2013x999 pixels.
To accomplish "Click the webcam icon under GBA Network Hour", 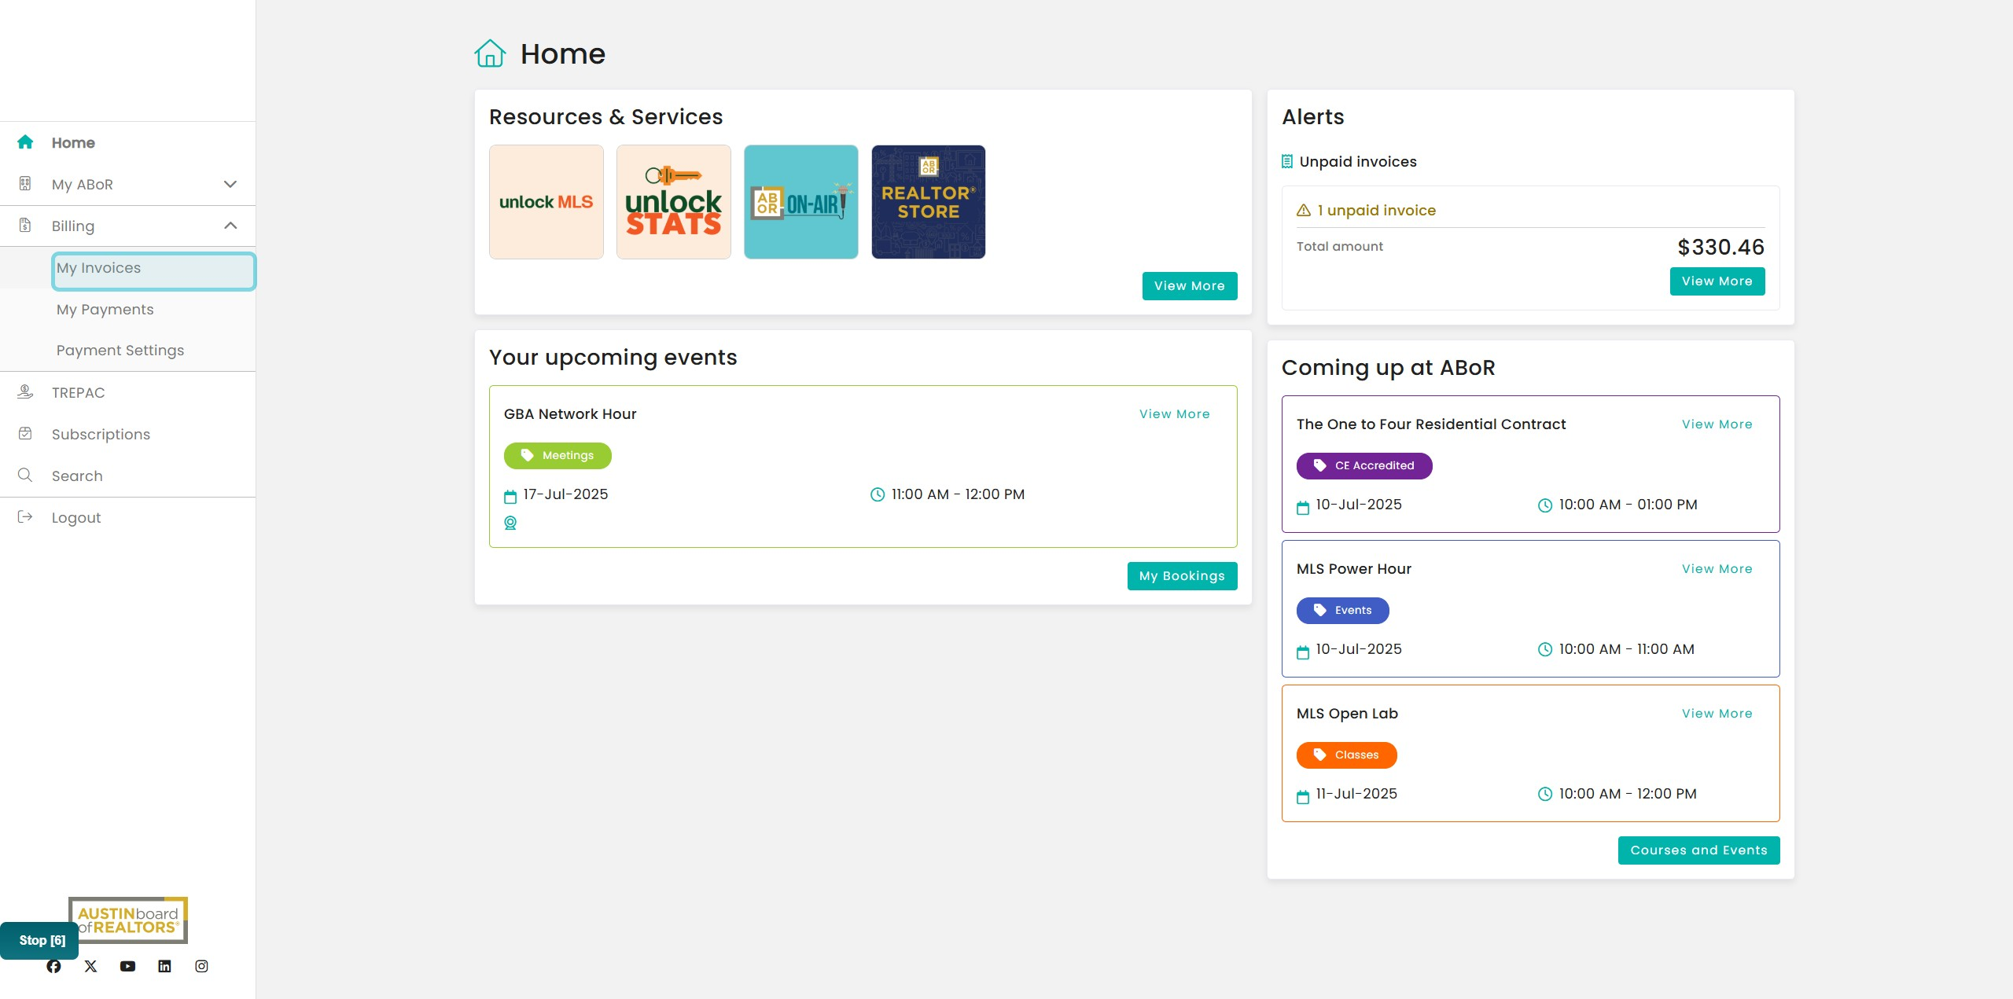I will 510,523.
